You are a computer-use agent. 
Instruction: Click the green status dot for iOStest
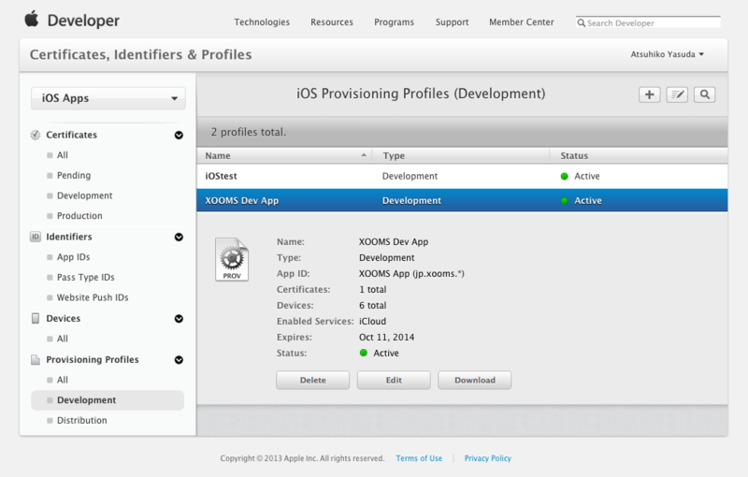[x=565, y=177]
